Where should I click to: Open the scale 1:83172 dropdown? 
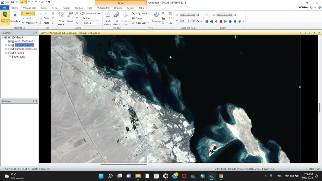(97, 23)
